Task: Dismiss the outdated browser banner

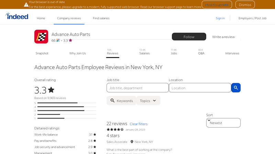Action: coord(245,5)
